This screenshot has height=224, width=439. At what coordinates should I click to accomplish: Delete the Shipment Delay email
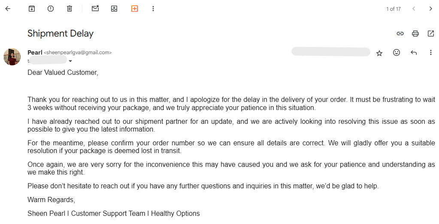(x=70, y=9)
